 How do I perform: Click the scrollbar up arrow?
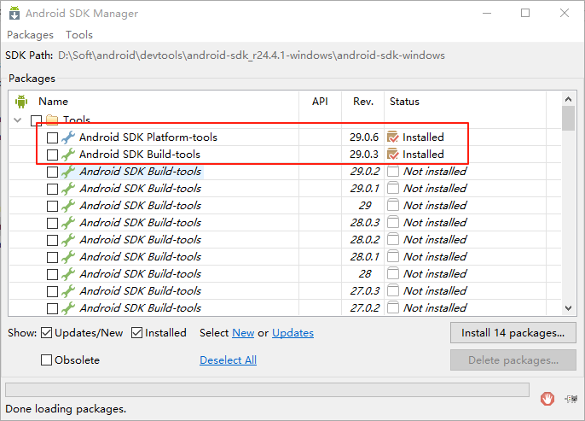(x=568, y=99)
